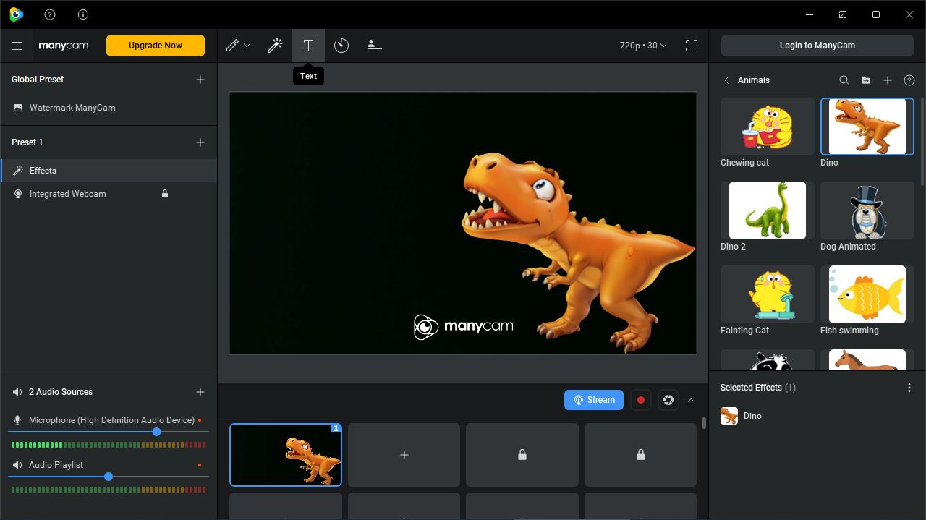Click the speaker icon of Audio Playlist

[x=17, y=465]
